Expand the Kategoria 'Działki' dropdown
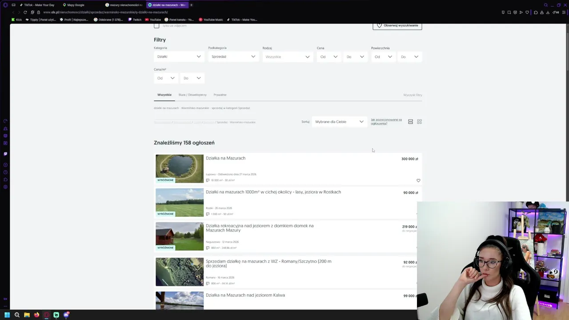 [x=179, y=56]
